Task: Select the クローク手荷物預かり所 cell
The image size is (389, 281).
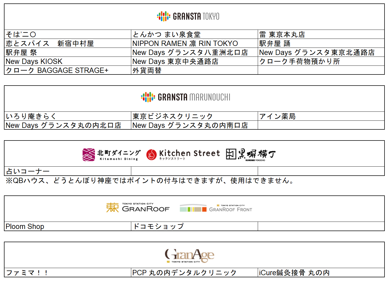Action: tap(321, 61)
